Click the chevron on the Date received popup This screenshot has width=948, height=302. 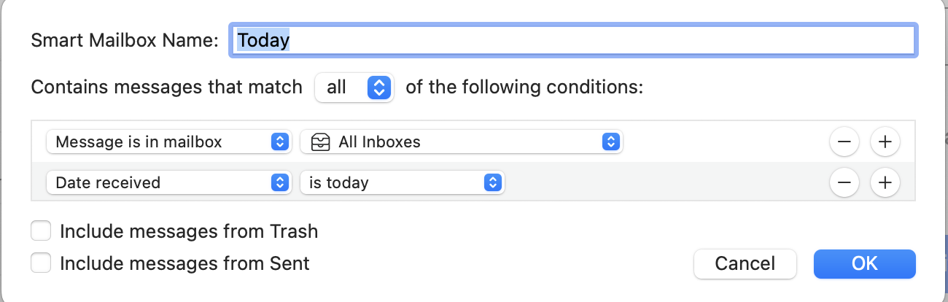coord(279,182)
